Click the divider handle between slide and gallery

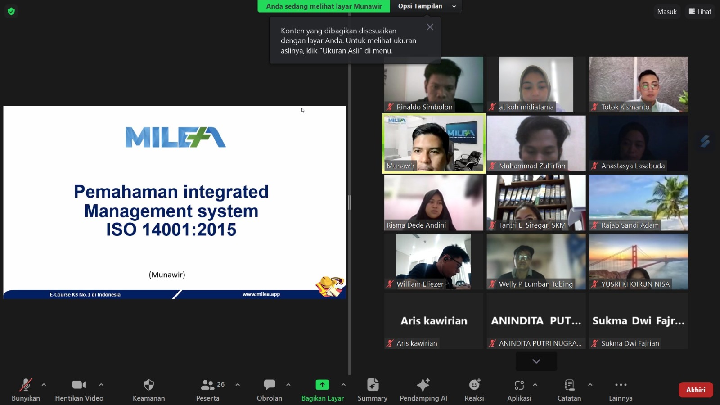point(349,202)
